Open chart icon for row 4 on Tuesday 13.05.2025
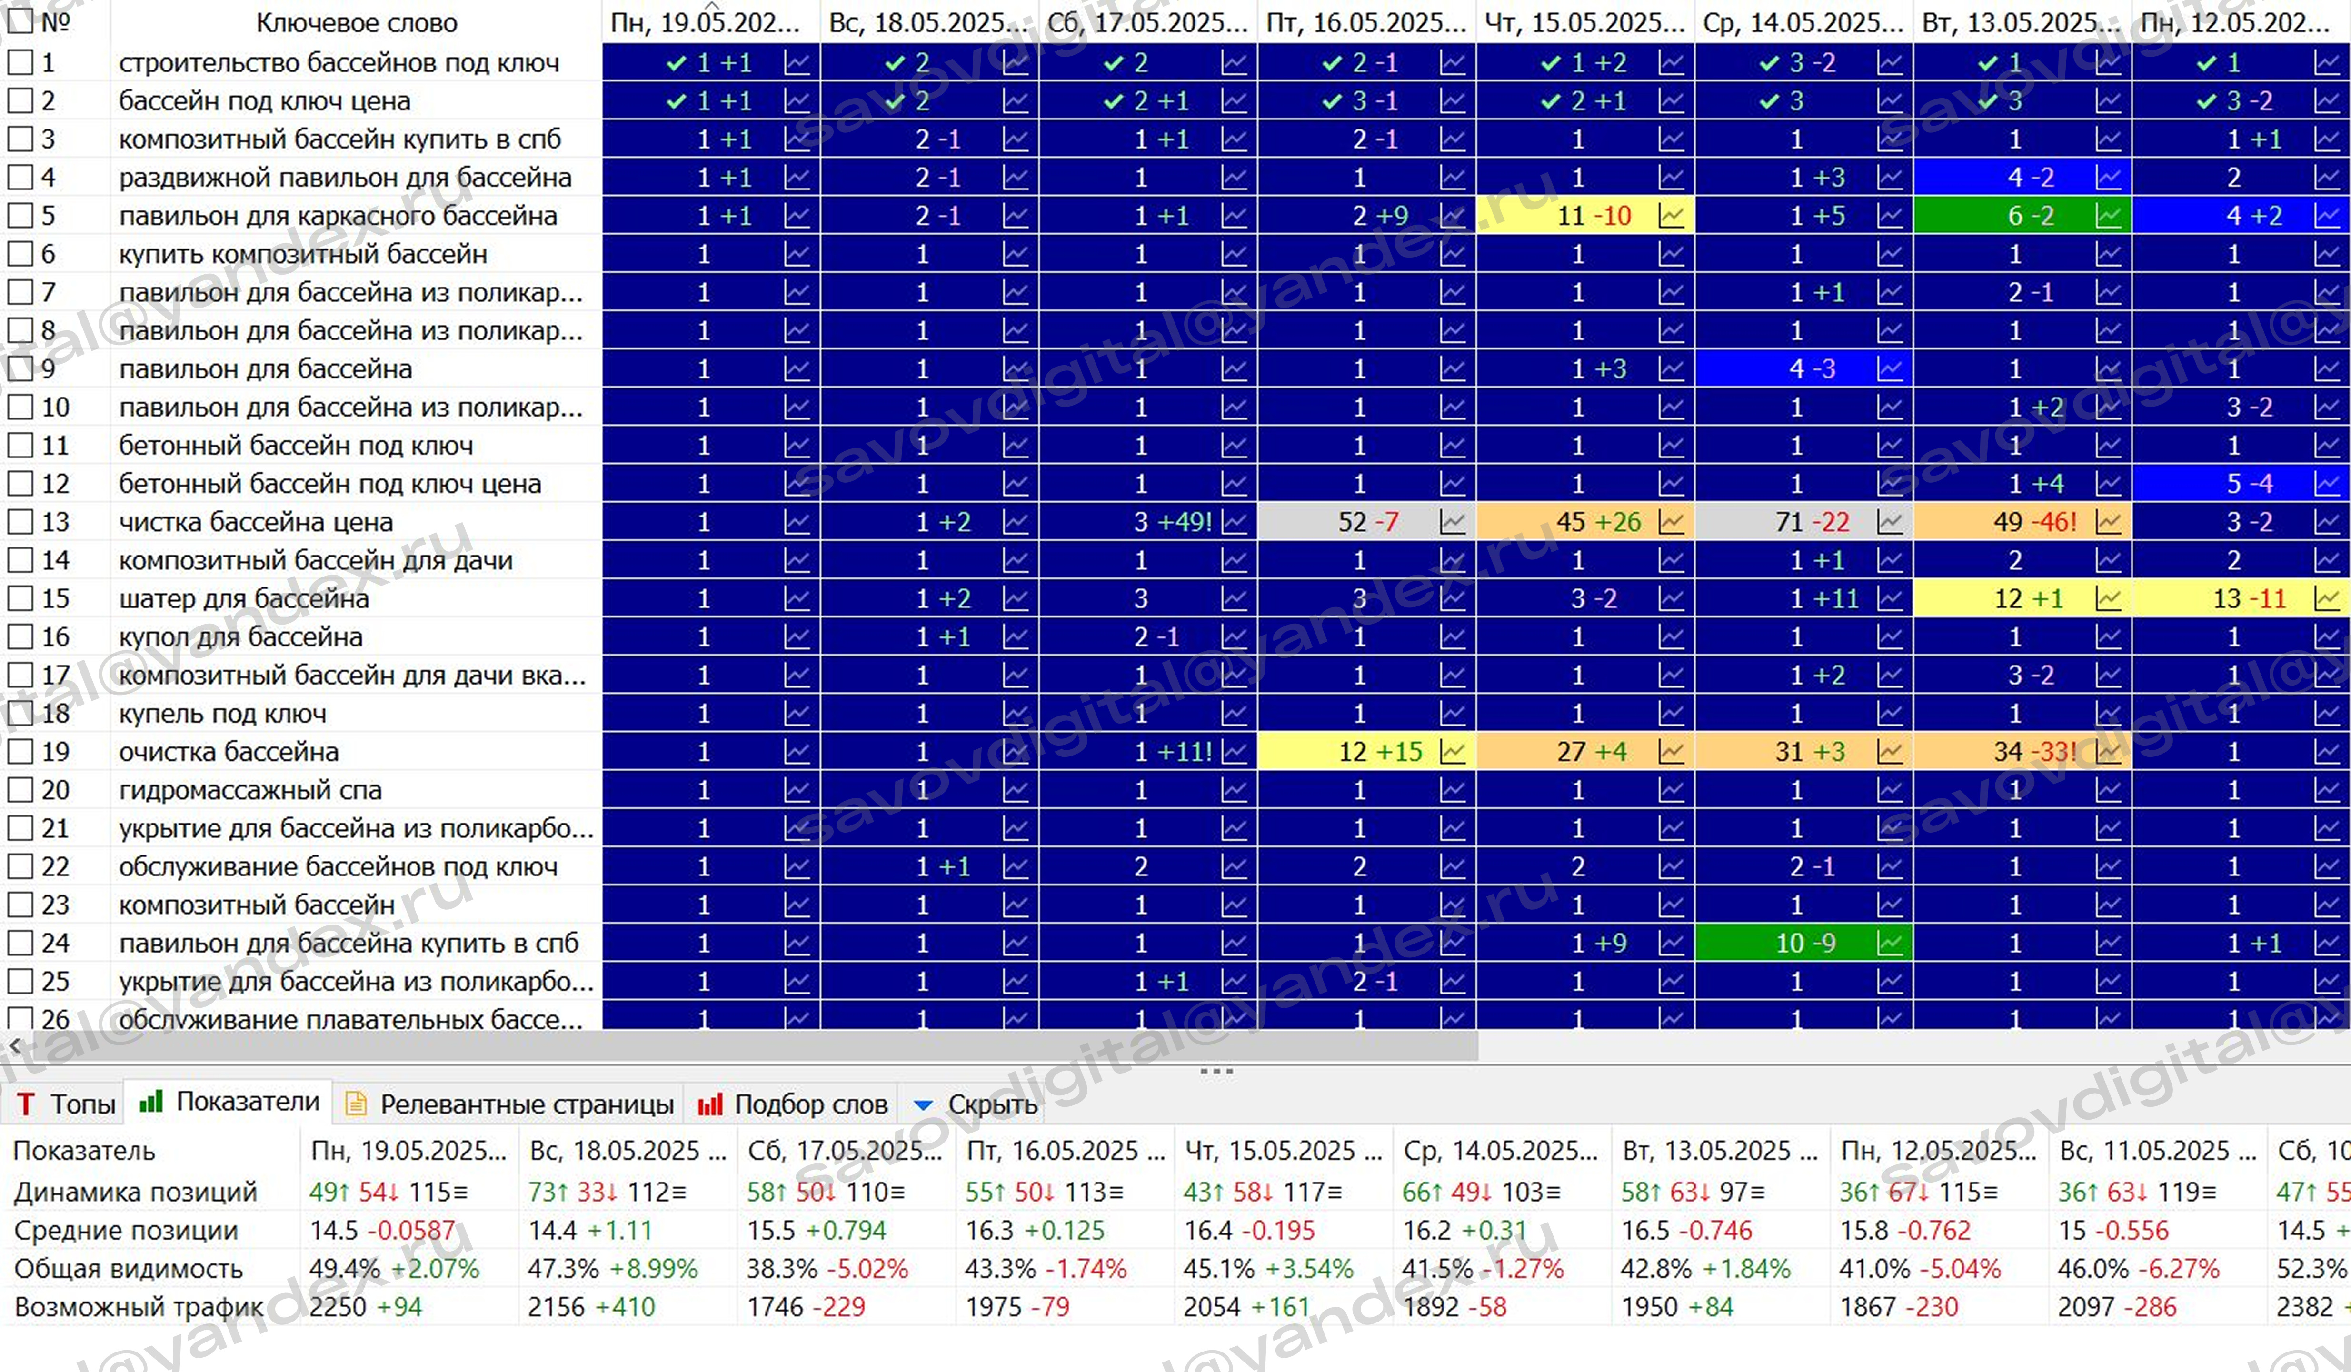Viewport: 2351px width, 1372px height. pos(2109,177)
